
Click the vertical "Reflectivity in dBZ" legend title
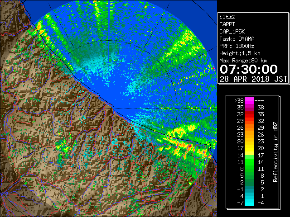point(275,152)
